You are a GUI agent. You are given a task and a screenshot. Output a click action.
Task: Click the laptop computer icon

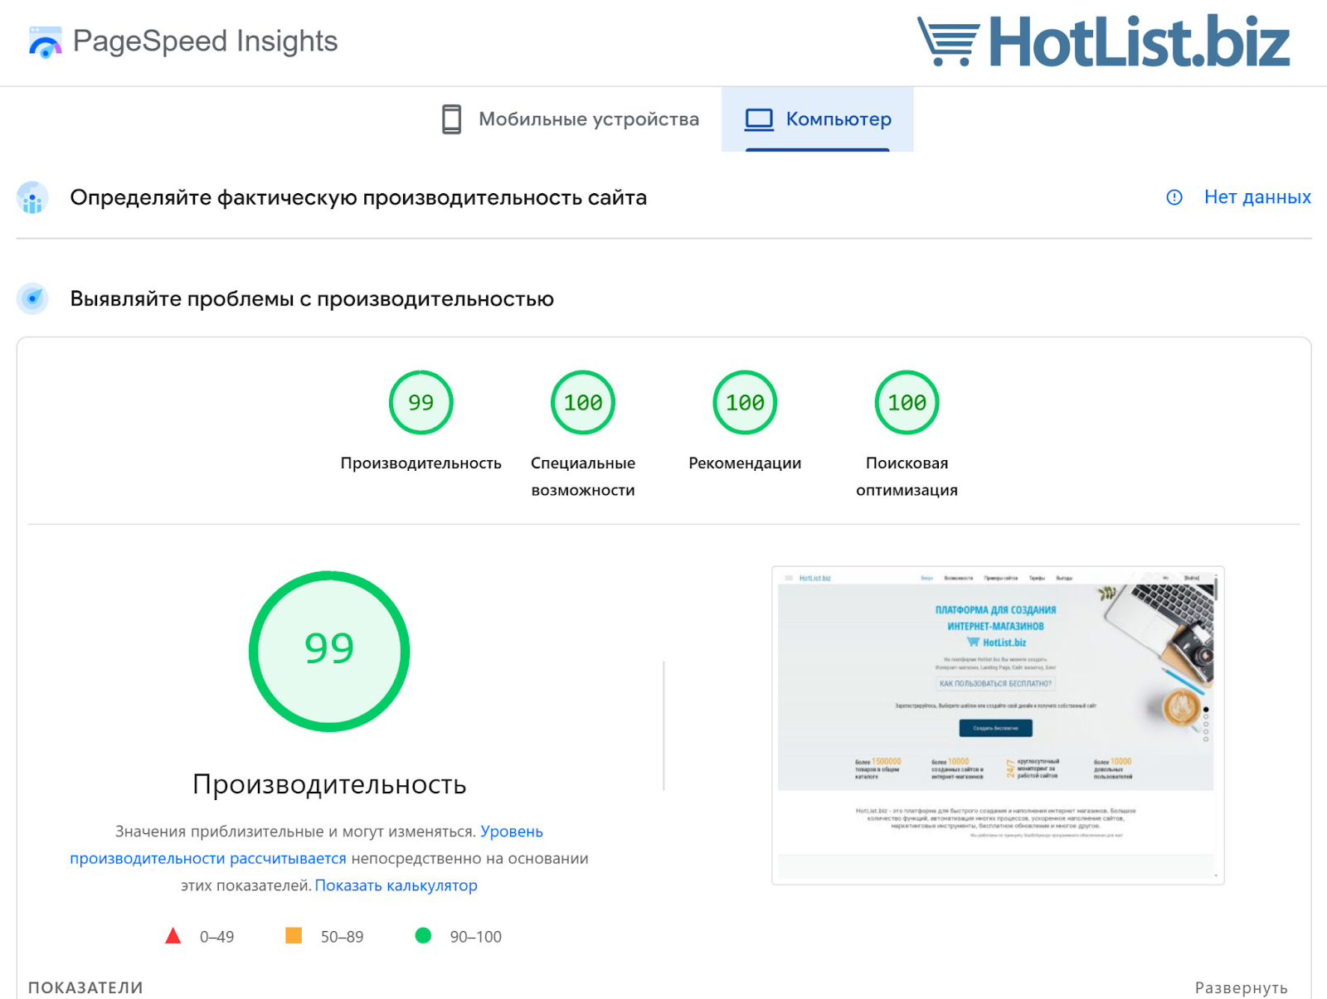click(758, 119)
